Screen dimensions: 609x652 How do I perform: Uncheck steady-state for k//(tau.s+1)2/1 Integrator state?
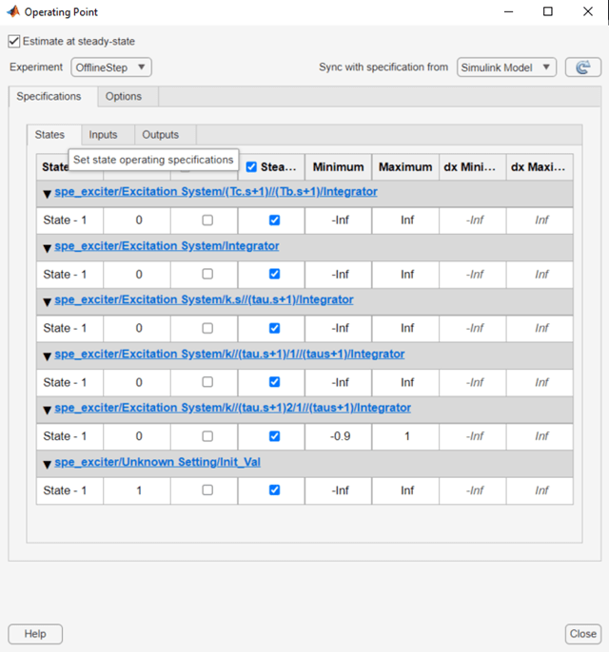[274, 436]
